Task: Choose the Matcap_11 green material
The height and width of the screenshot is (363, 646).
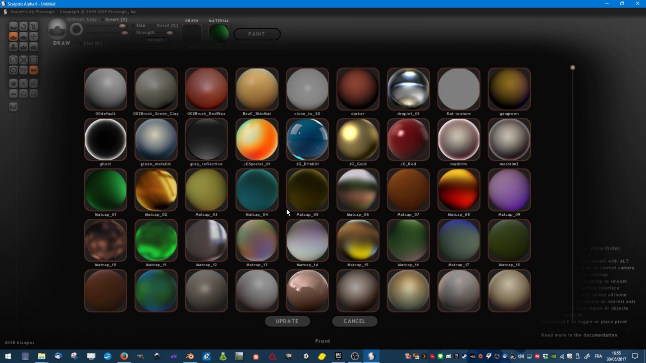Action: (156, 240)
